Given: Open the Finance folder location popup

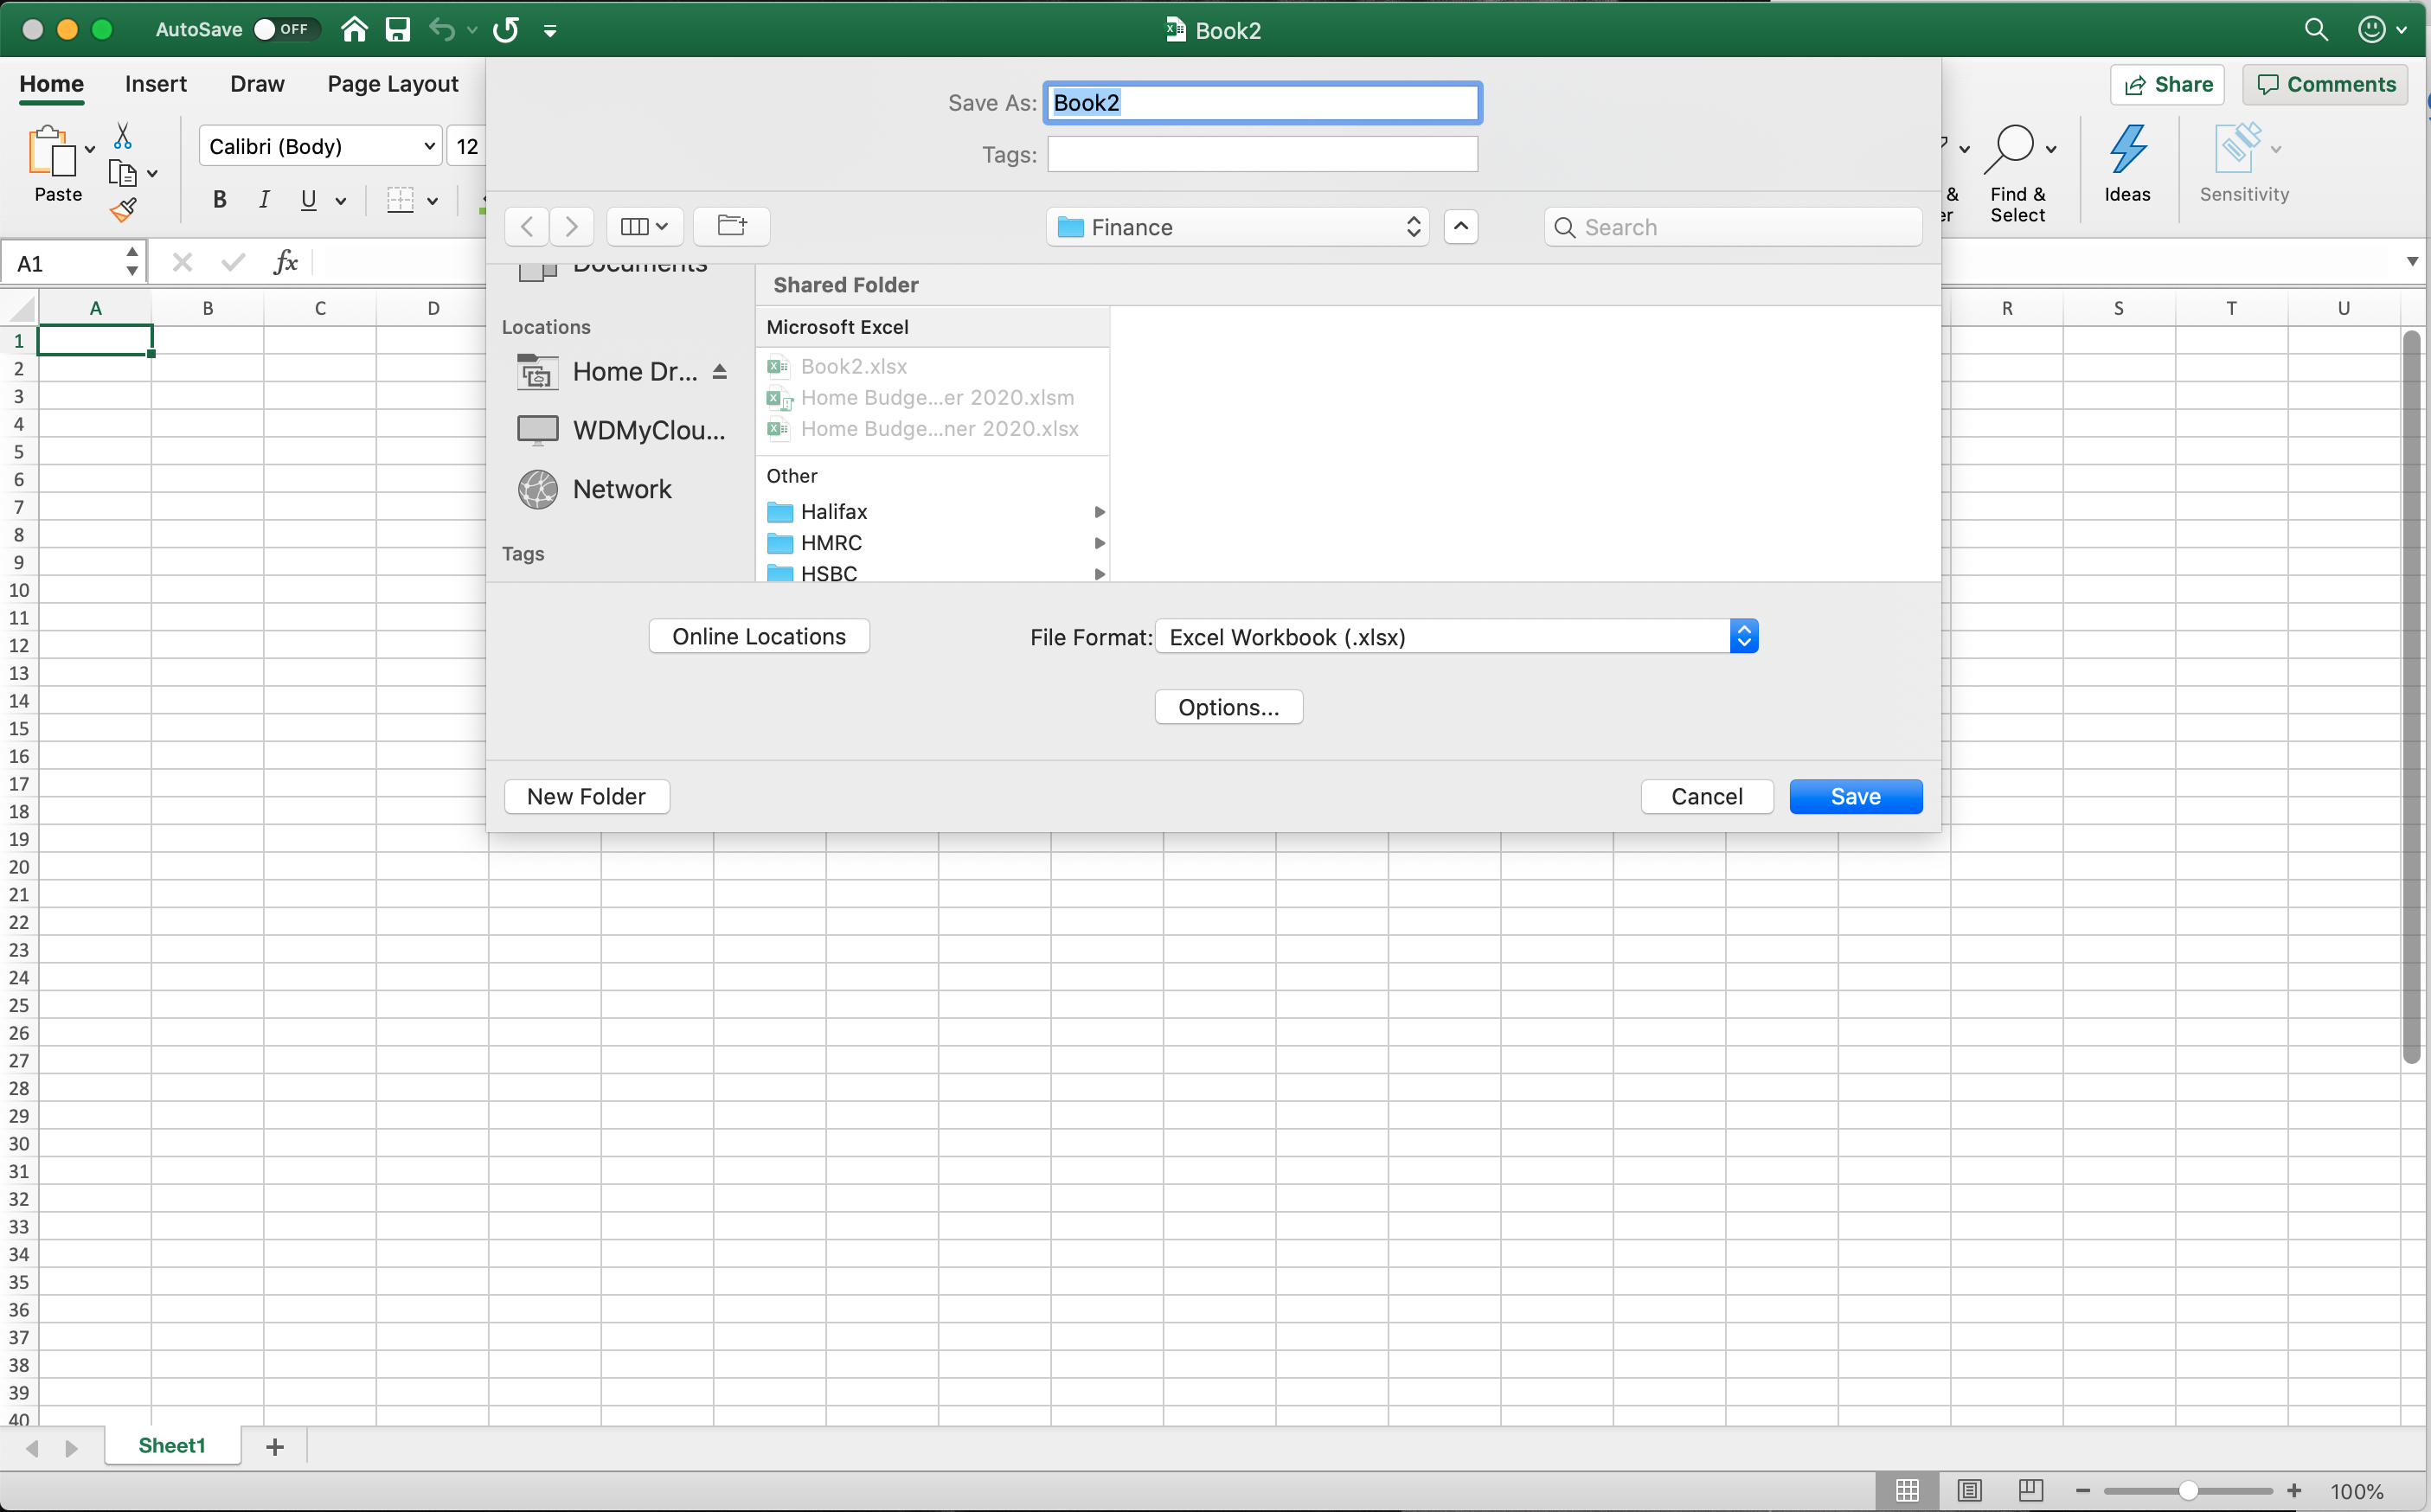Looking at the screenshot, I should click(x=1237, y=227).
